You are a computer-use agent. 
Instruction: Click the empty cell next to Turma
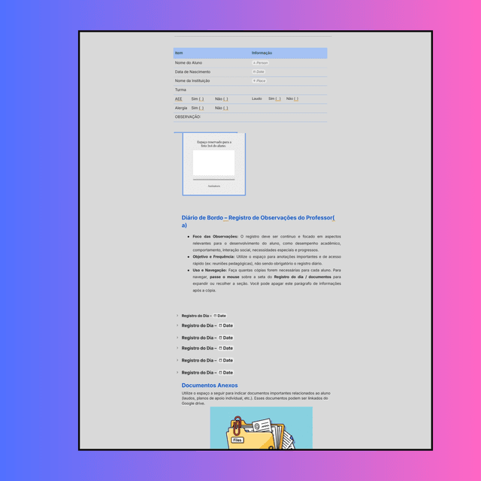(x=289, y=90)
